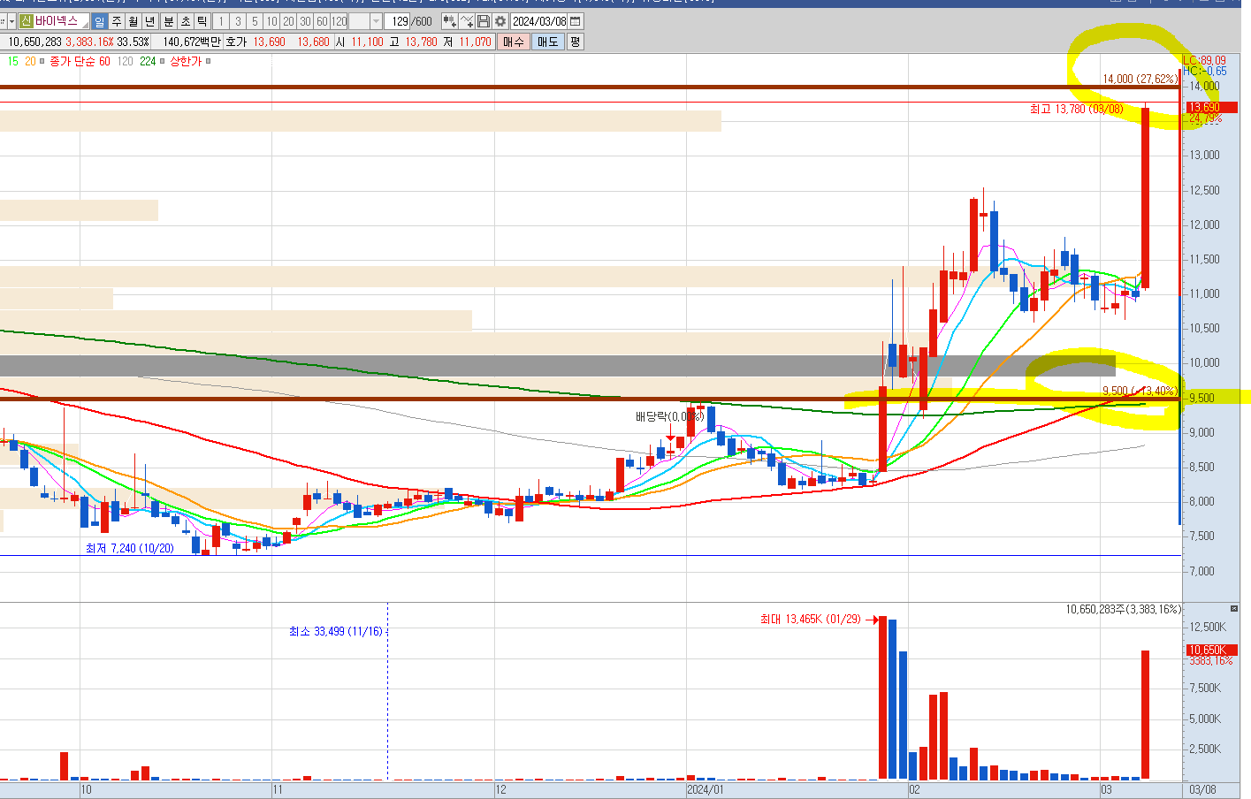Choose the 5 interval button
The image size is (1251, 799).
255,21
